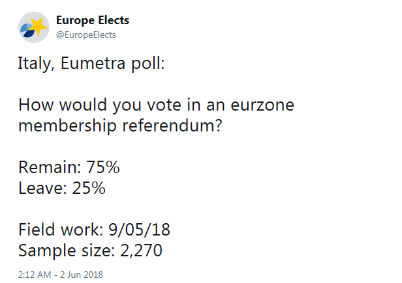Click the 2 Jun 2018 date in the timestamp

pos(83,275)
